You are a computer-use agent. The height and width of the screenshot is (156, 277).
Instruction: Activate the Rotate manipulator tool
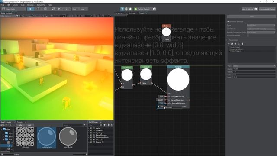click(x=45, y=9)
